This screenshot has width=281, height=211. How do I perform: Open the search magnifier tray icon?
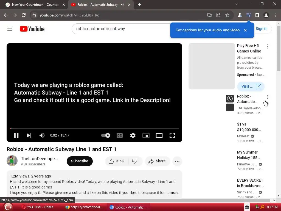coord(263,207)
